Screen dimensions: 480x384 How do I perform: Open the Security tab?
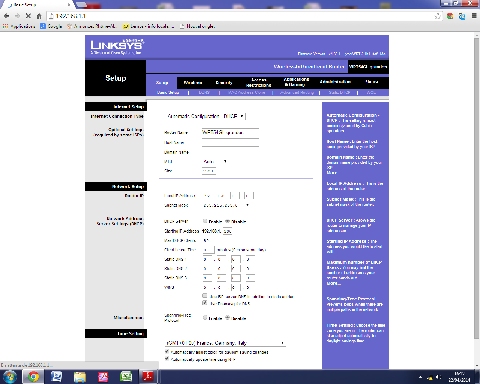coord(224,82)
